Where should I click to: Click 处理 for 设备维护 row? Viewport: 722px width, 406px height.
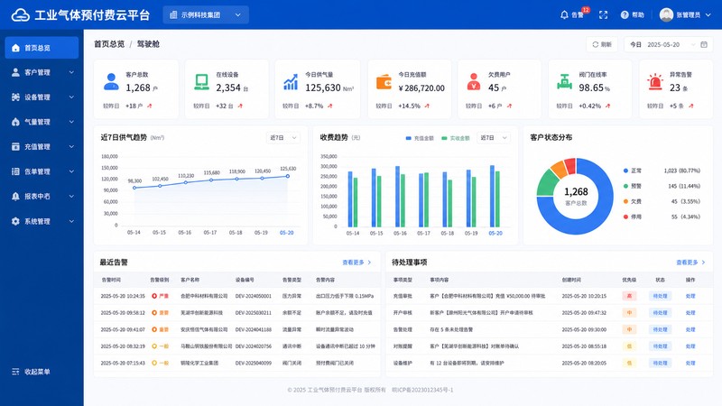pyautogui.click(x=690, y=363)
